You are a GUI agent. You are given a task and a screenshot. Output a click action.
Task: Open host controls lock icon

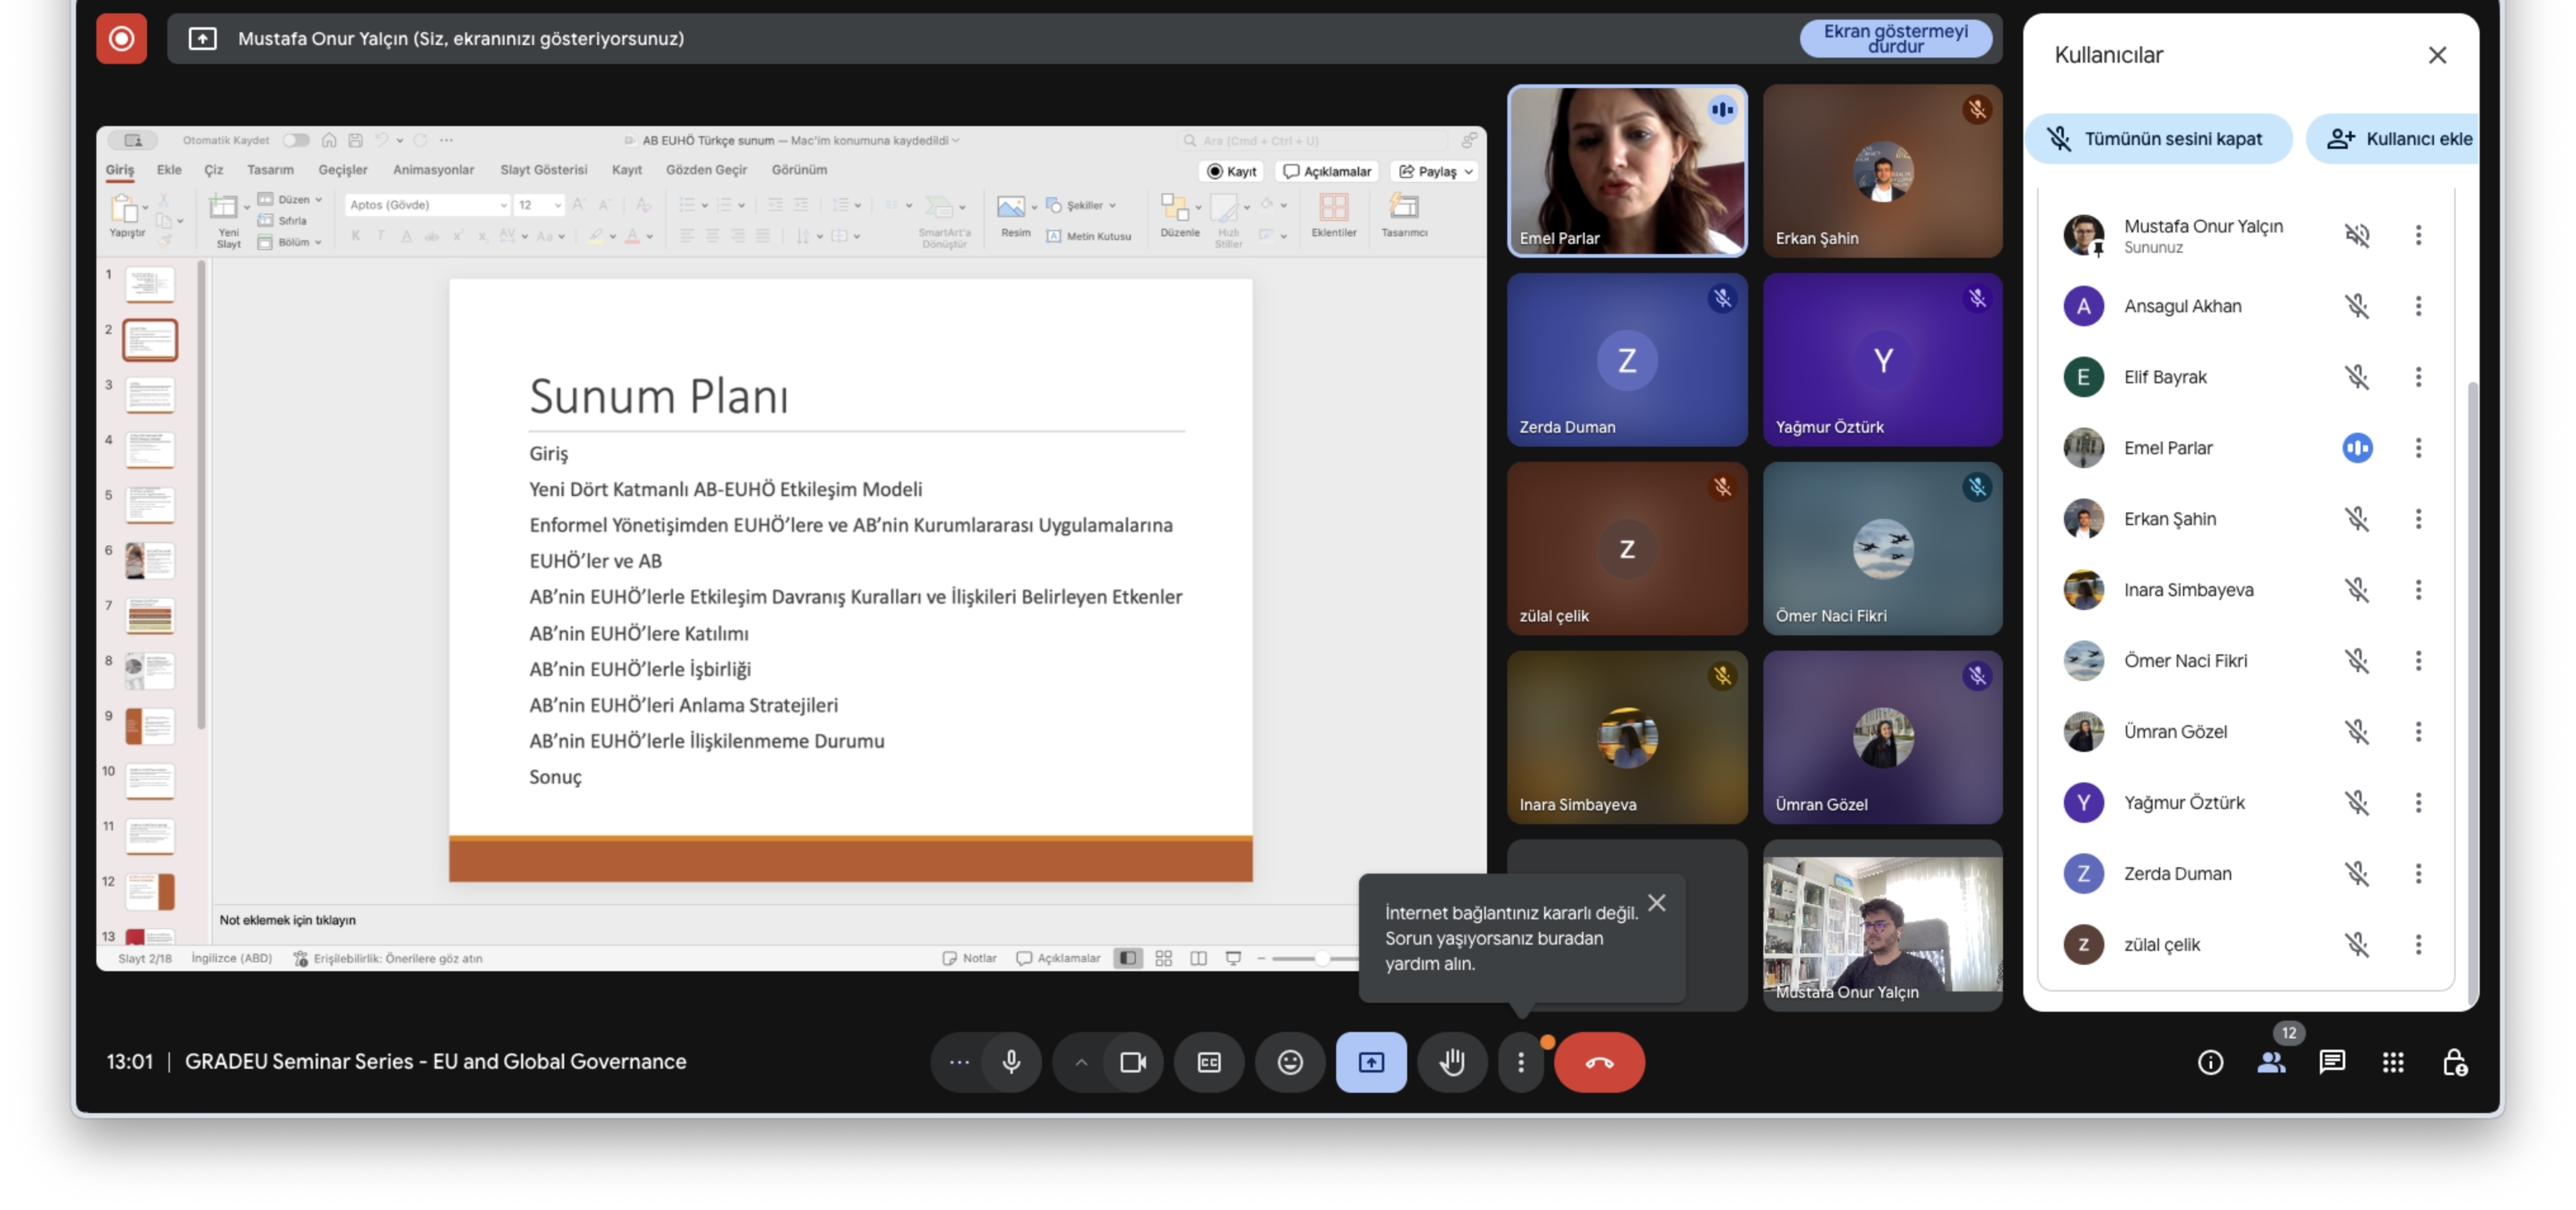pos(2454,1061)
